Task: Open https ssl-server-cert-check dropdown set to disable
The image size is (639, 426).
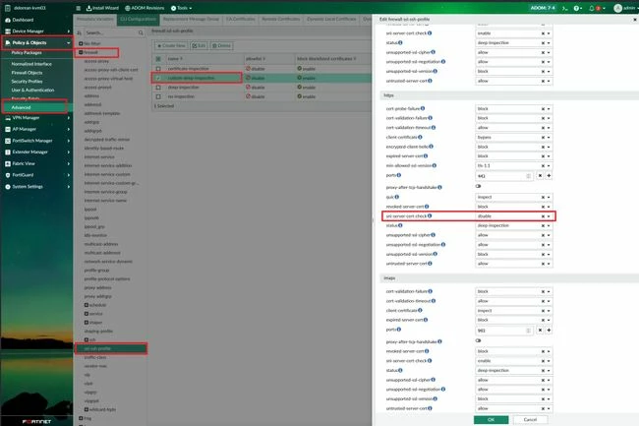Action: [514, 216]
